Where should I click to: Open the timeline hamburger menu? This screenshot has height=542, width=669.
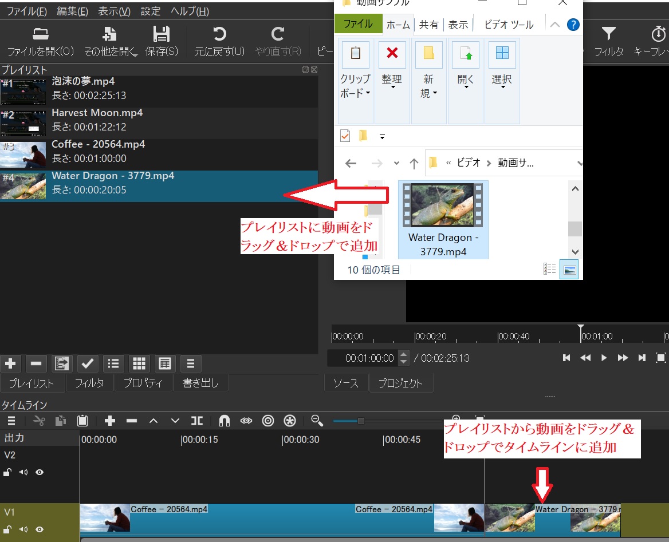coord(11,421)
